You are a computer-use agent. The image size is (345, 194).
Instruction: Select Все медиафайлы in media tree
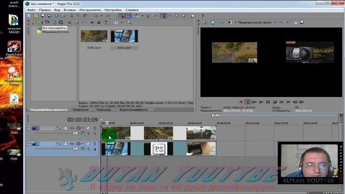54,28
